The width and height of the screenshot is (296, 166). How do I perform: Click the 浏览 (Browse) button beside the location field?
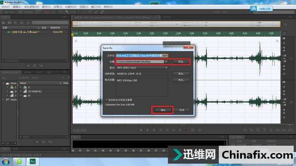tap(181, 61)
